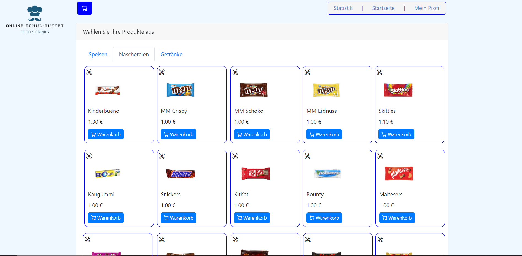Click the 1.30 € price label
522x256 pixels.
coord(95,122)
